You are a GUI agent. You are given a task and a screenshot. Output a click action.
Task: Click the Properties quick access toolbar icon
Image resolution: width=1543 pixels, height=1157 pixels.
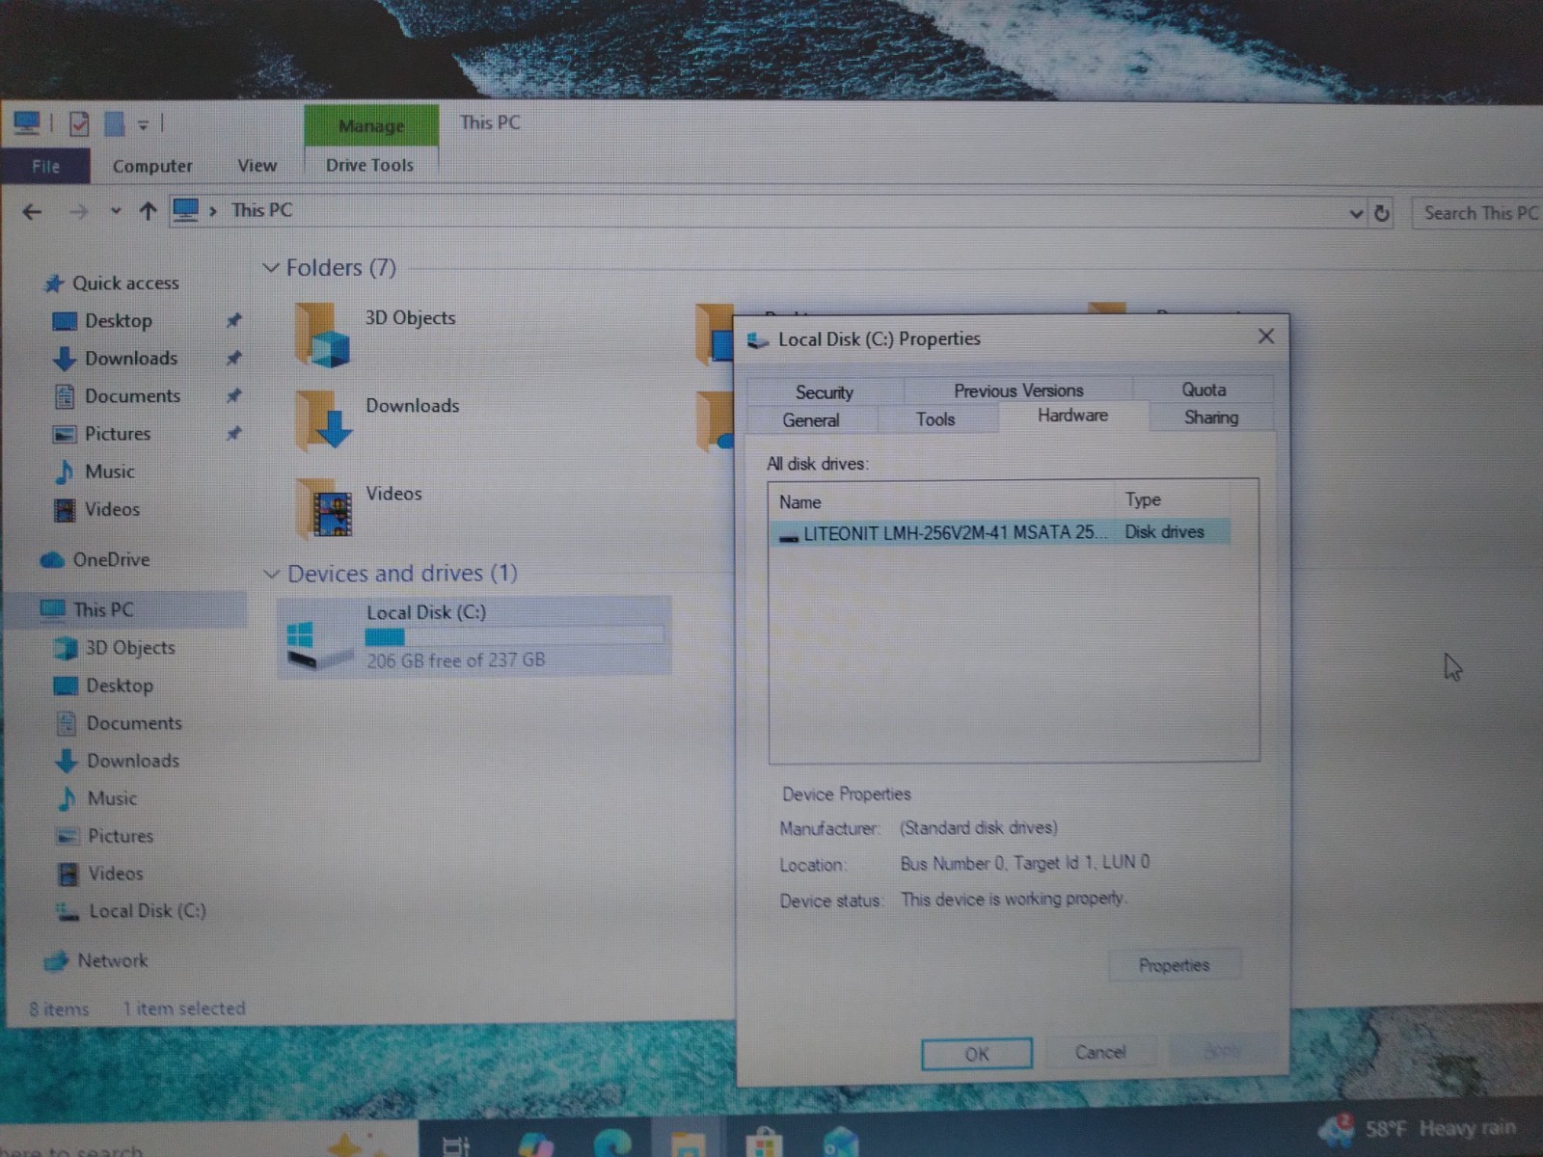79,123
